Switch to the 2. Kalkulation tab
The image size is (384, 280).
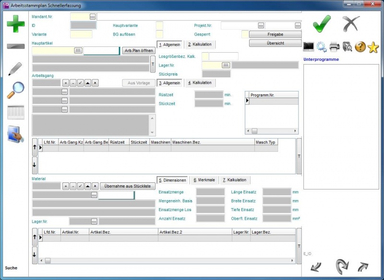pyautogui.click(x=200, y=45)
